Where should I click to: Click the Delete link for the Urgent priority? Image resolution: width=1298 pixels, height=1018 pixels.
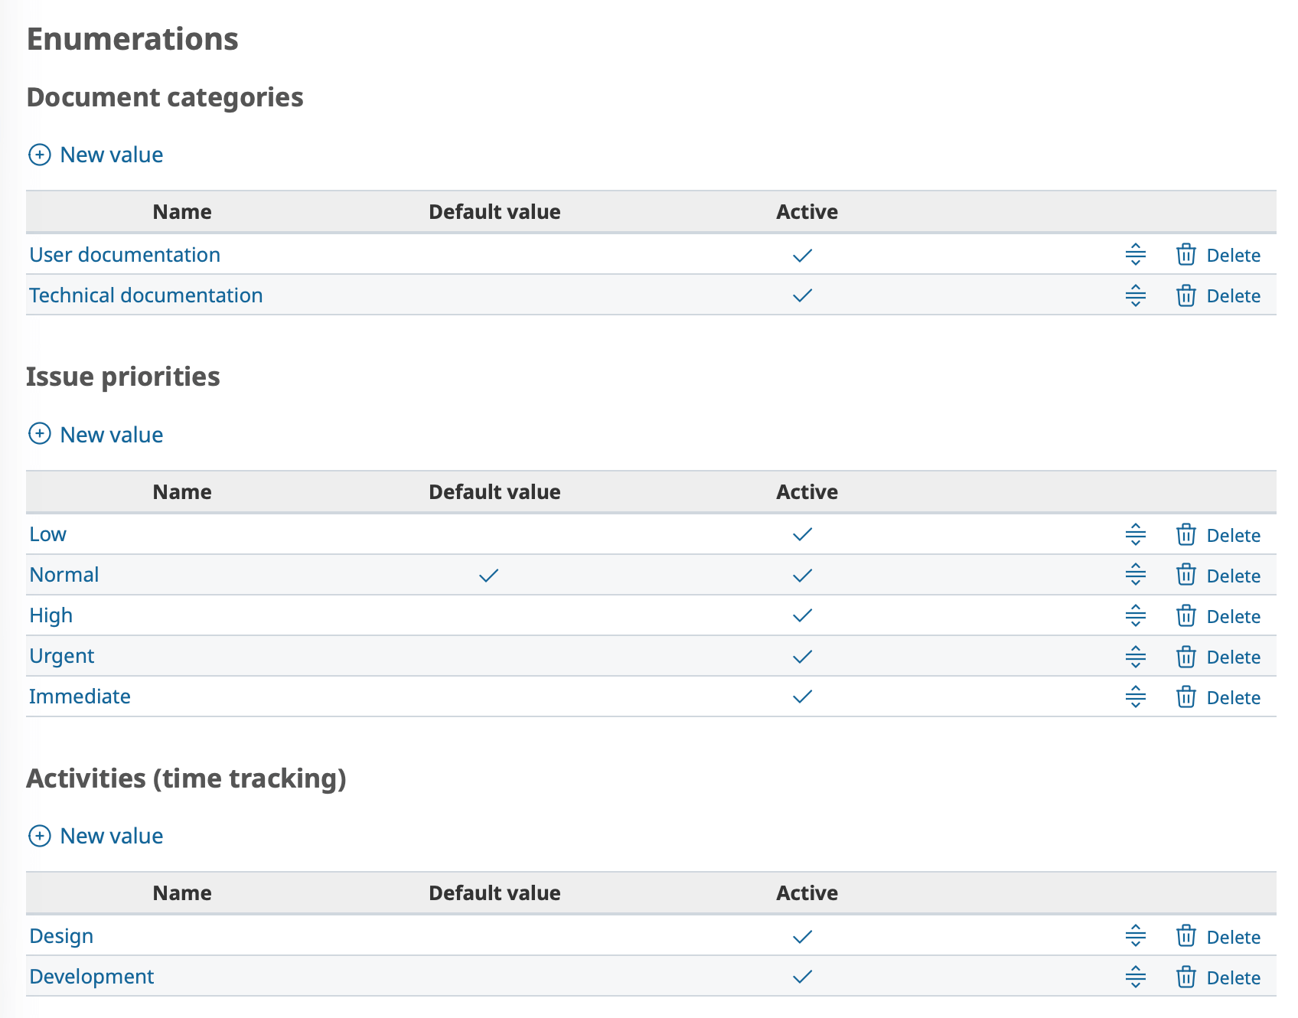pos(1233,656)
